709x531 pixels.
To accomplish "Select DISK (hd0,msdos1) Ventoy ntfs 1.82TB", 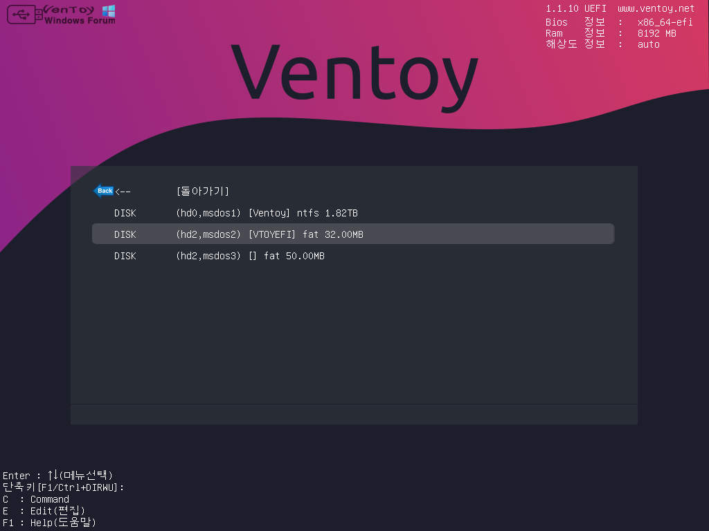I will point(352,213).
